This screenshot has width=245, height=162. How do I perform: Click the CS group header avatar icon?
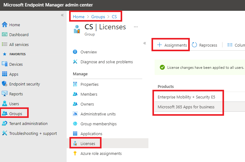point(77,29)
